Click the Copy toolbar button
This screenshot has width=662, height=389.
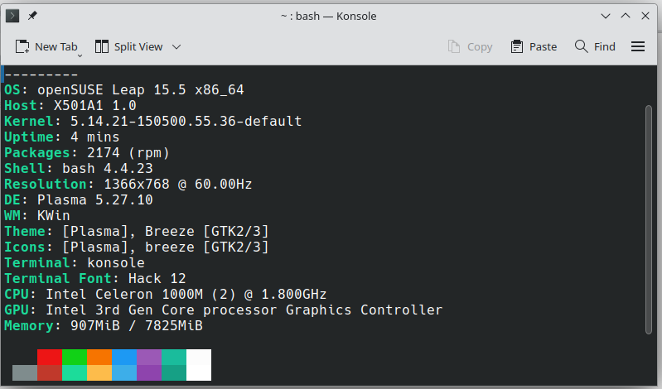coord(470,46)
